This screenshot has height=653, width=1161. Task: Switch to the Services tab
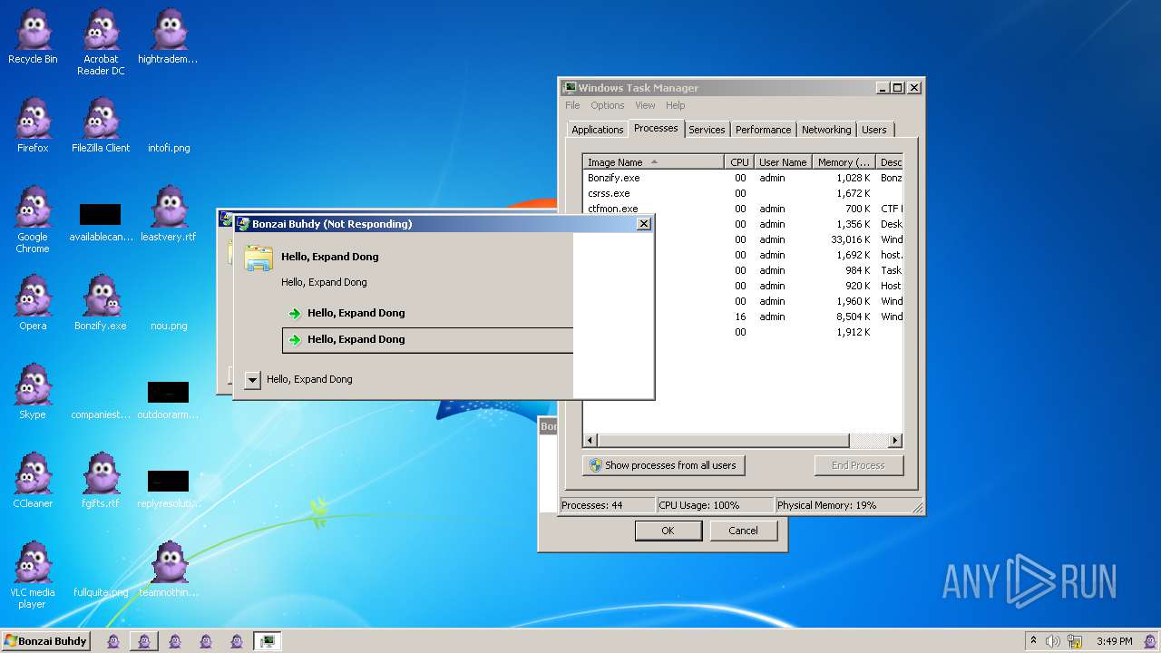pyautogui.click(x=707, y=130)
